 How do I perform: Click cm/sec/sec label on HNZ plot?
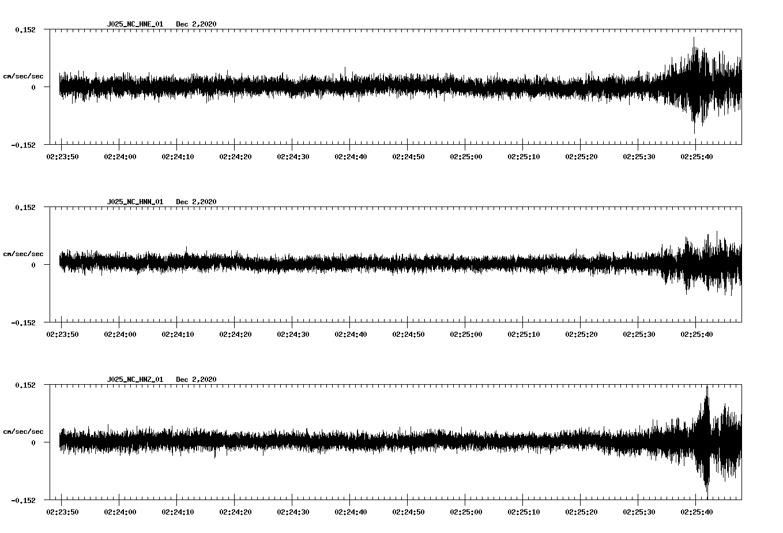tap(24, 430)
